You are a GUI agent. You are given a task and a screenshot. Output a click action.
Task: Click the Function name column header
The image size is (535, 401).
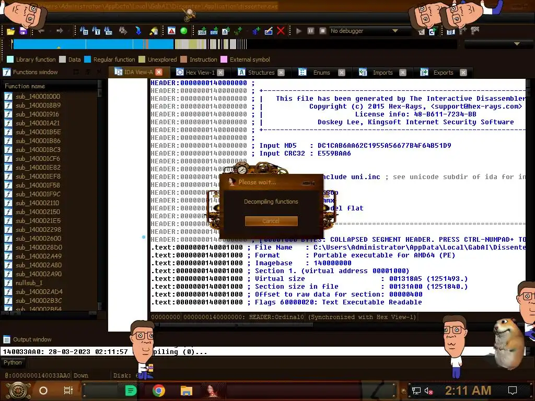tap(50, 86)
